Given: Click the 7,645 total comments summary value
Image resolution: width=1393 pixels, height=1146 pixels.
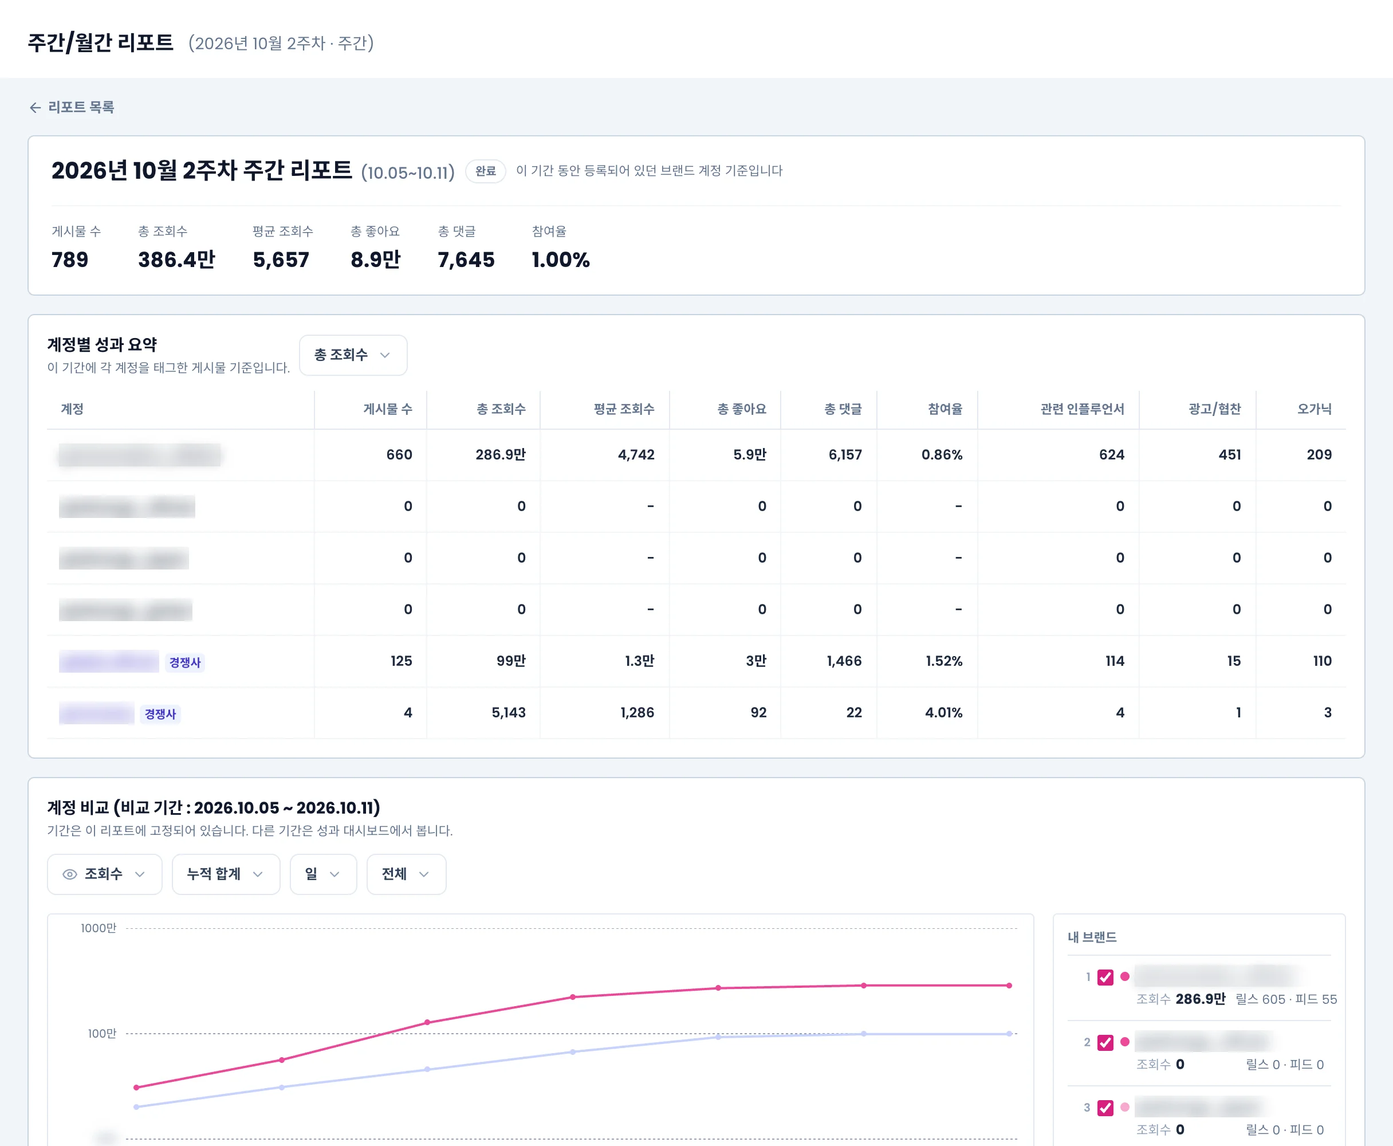Looking at the screenshot, I should 466,260.
